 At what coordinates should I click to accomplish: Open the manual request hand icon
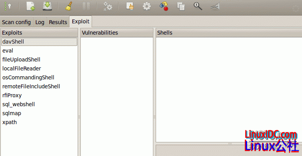coord(130,6)
